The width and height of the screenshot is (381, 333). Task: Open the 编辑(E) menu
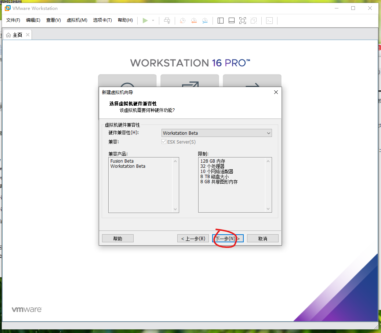[33, 20]
